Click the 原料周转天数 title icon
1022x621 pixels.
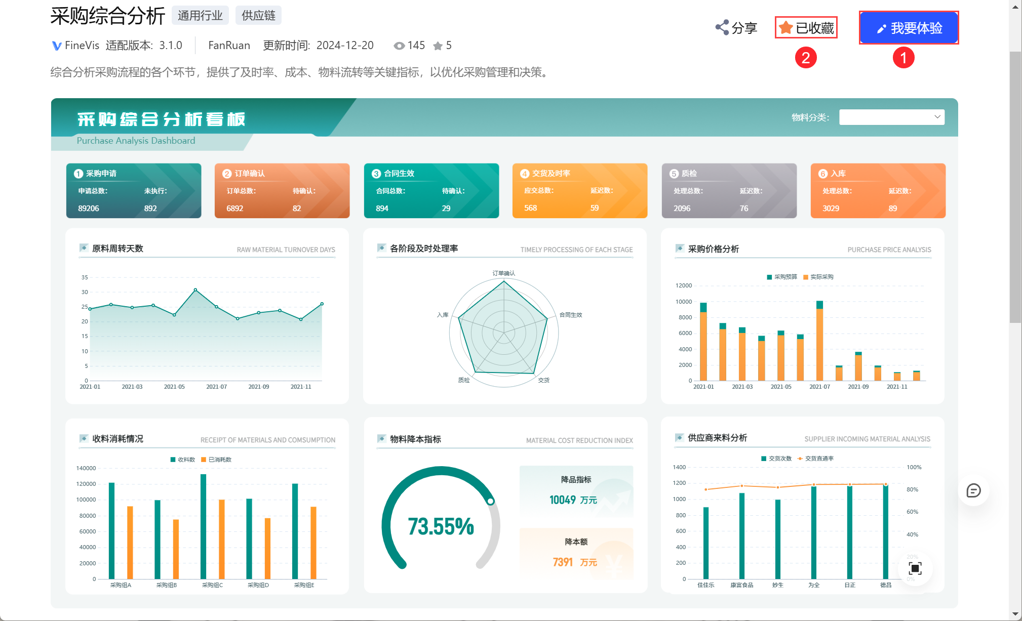84,248
